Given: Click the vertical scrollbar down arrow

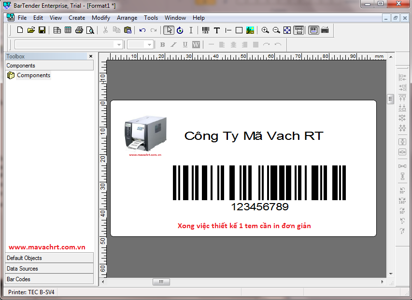Looking at the screenshot, I should [x=391, y=274].
